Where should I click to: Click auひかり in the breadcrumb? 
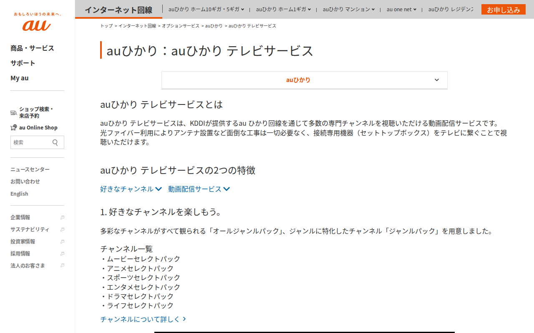point(214,26)
